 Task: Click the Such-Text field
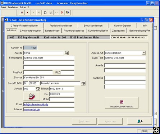tap(125, 58)
